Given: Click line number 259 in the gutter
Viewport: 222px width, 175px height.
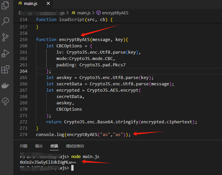Looking at the screenshot, I should click(x=24, y=40).
